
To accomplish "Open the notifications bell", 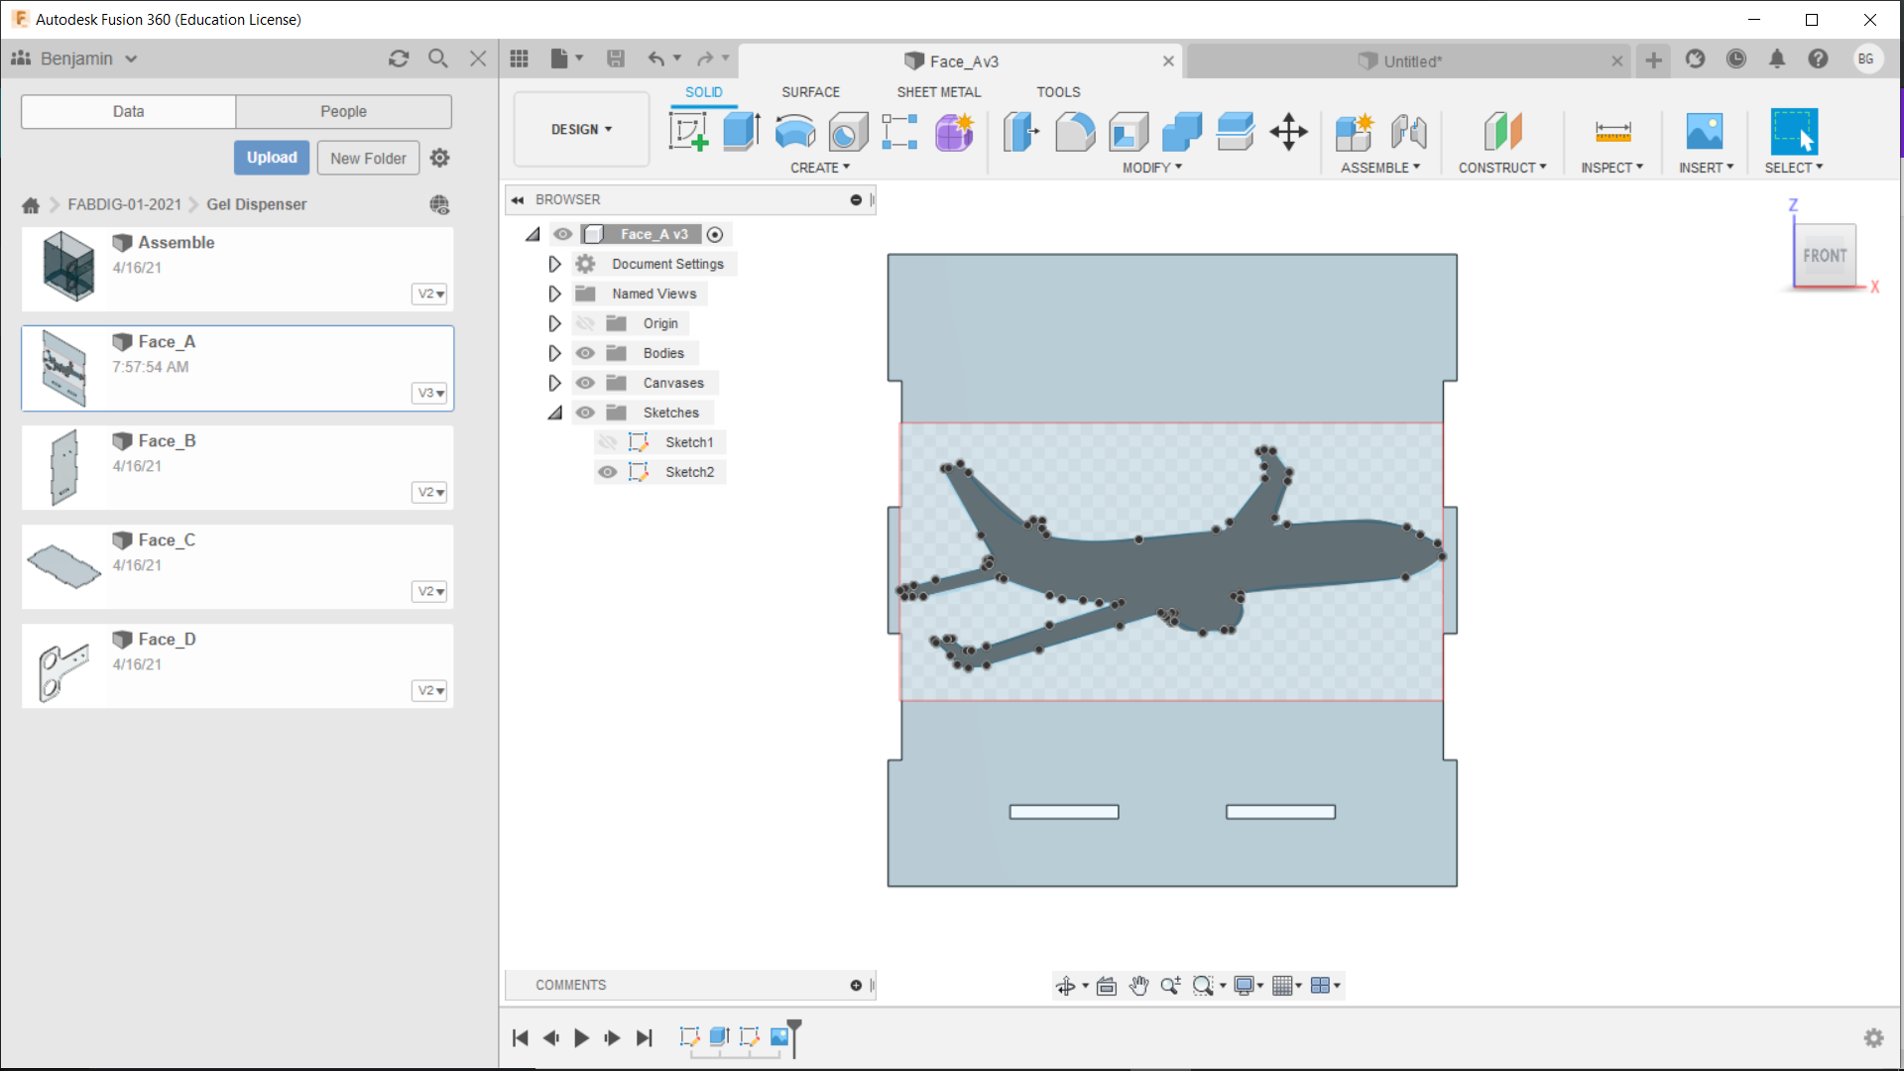I will [x=1777, y=59].
